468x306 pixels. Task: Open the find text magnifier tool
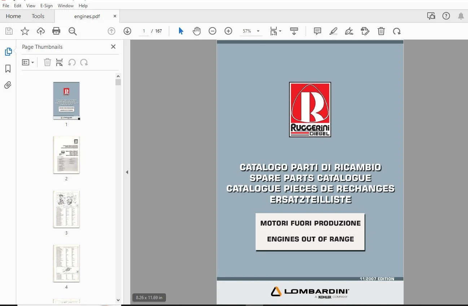(x=73, y=31)
